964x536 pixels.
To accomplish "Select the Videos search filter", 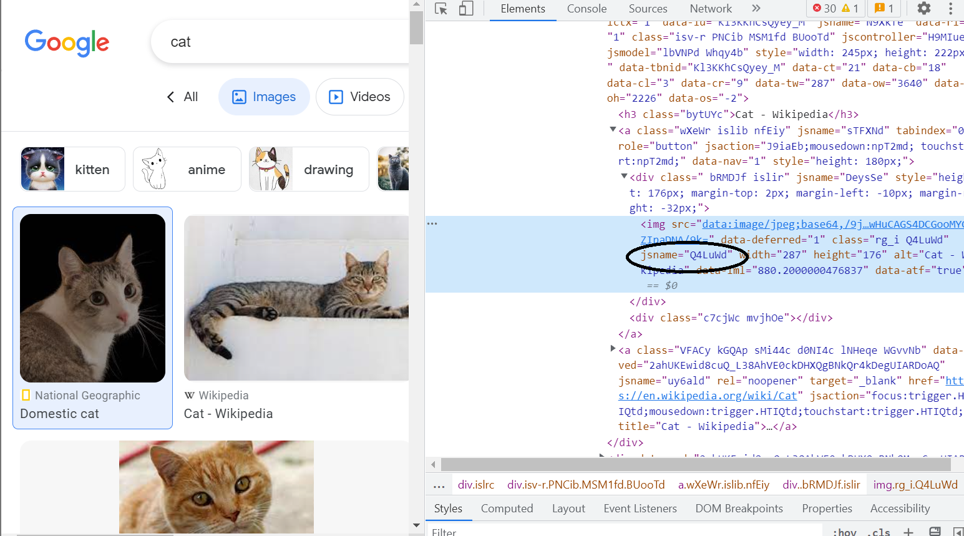I will tap(360, 97).
